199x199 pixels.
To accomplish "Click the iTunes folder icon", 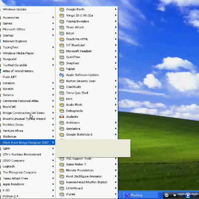I will 62,194.
